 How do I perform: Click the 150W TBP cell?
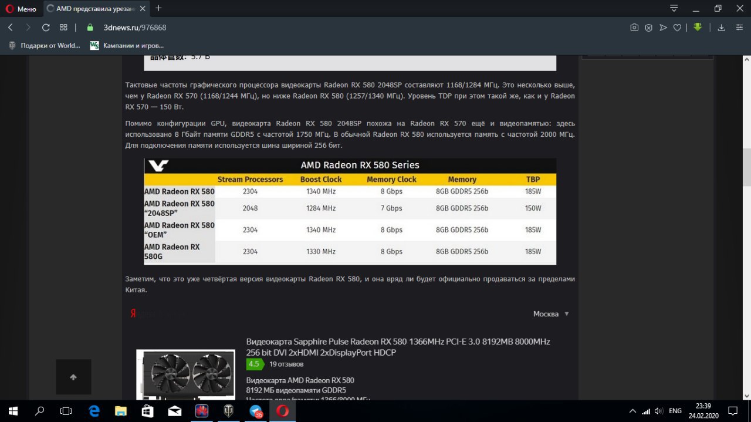[533, 208]
